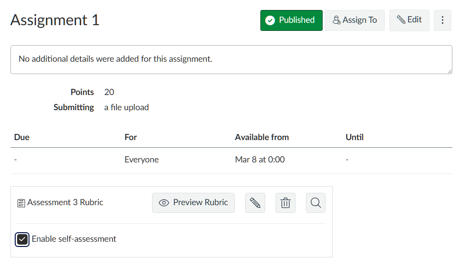Edit Assignment 1

click(409, 20)
